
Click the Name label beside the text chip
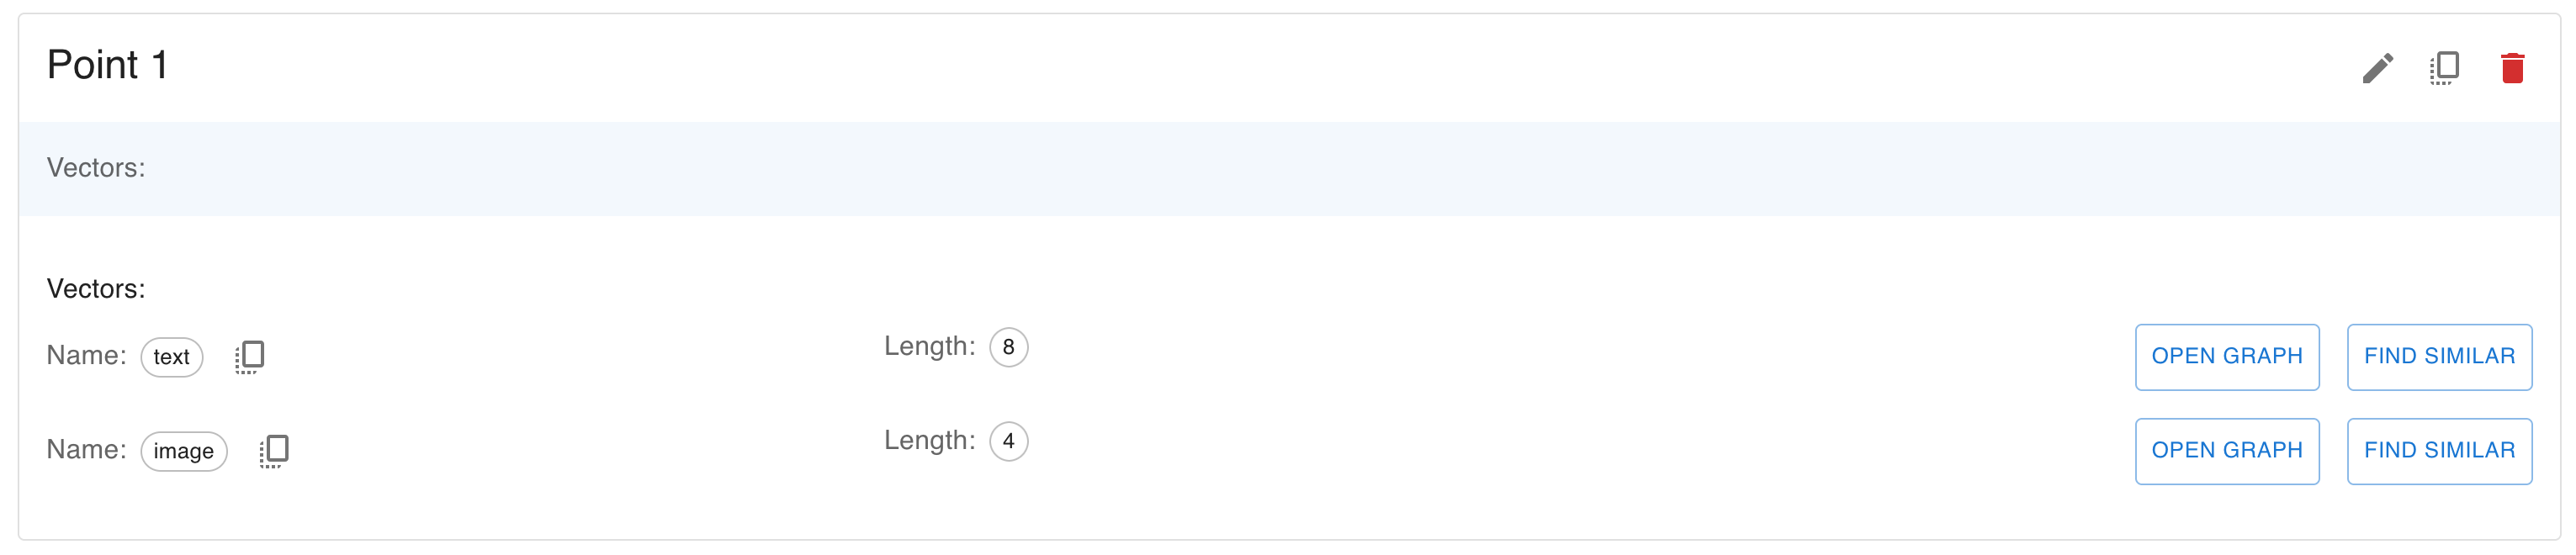86,356
